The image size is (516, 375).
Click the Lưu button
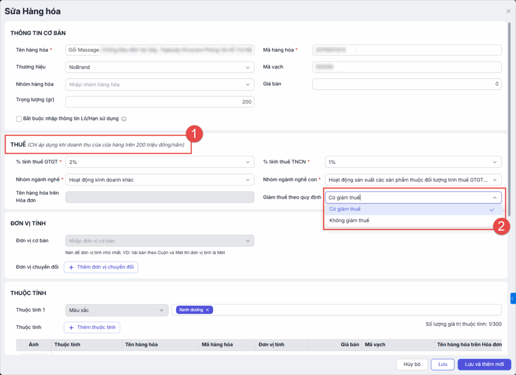pyautogui.click(x=442, y=364)
